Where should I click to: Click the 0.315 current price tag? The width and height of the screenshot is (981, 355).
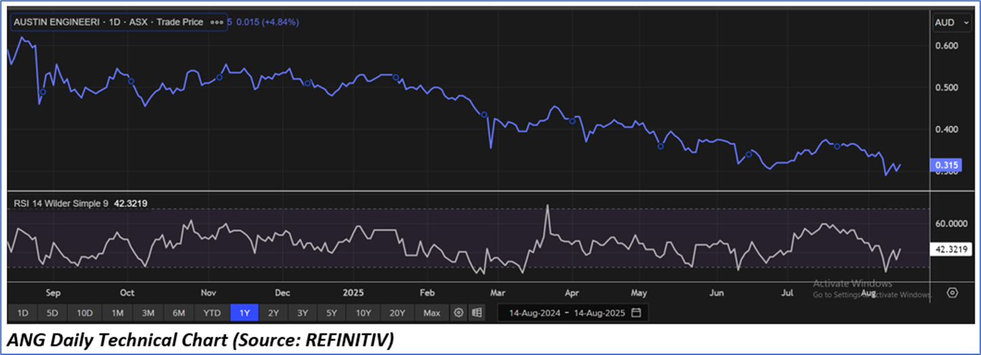pyautogui.click(x=946, y=166)
